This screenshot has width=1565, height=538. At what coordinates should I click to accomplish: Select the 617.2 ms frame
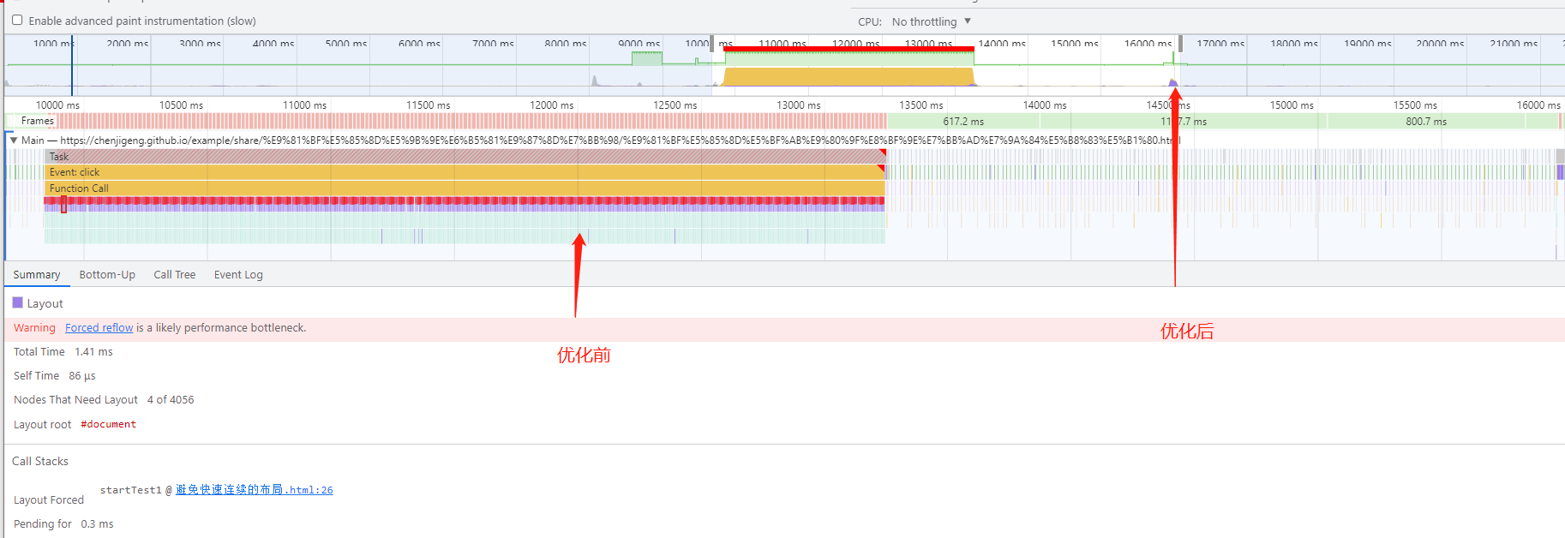[963, 122]
